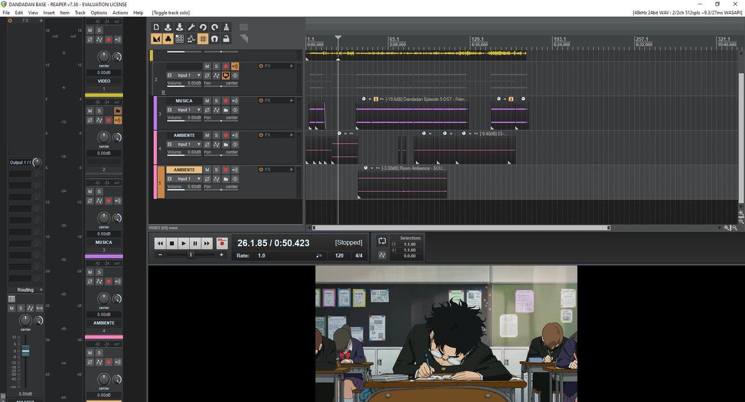This screenshot has width=745, height=402.
Task: Click the Output 1 master send label
Action: pos(20,163)
